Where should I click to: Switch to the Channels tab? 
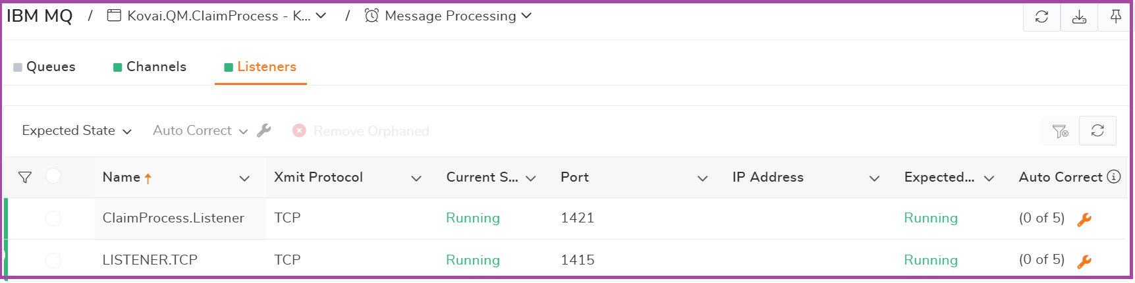tap(150, 66)
